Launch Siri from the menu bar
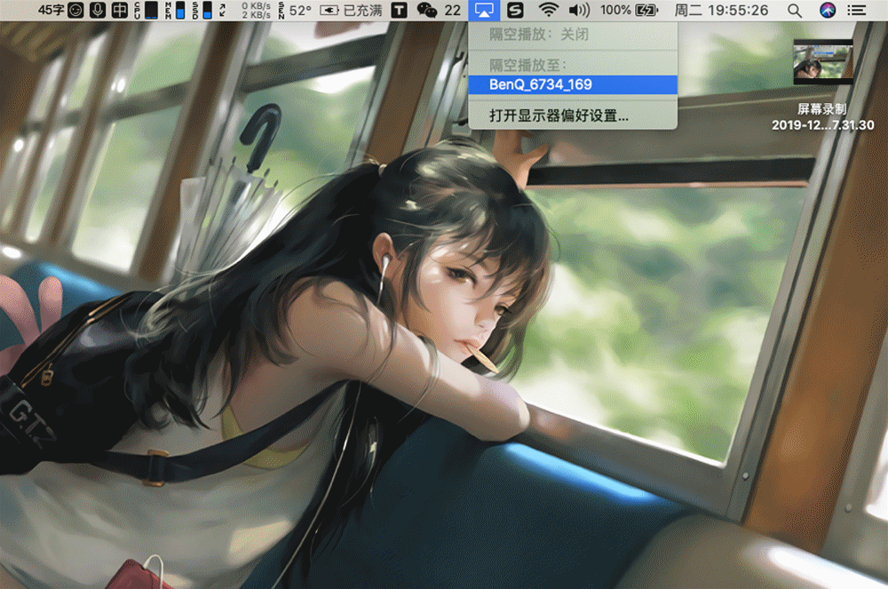888x589 pixels. [x=828, y=10]
